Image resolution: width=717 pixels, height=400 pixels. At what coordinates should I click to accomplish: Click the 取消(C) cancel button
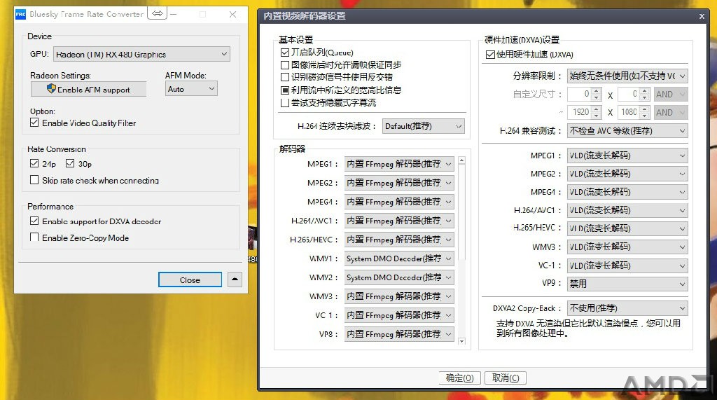pos(506,378)
